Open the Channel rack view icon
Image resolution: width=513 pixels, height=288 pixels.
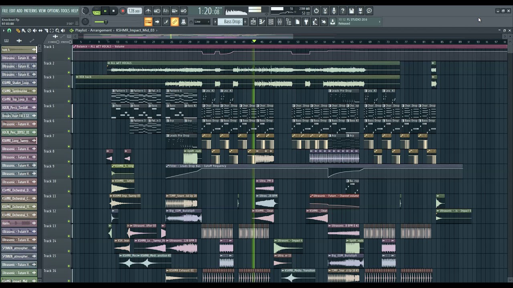271,22
